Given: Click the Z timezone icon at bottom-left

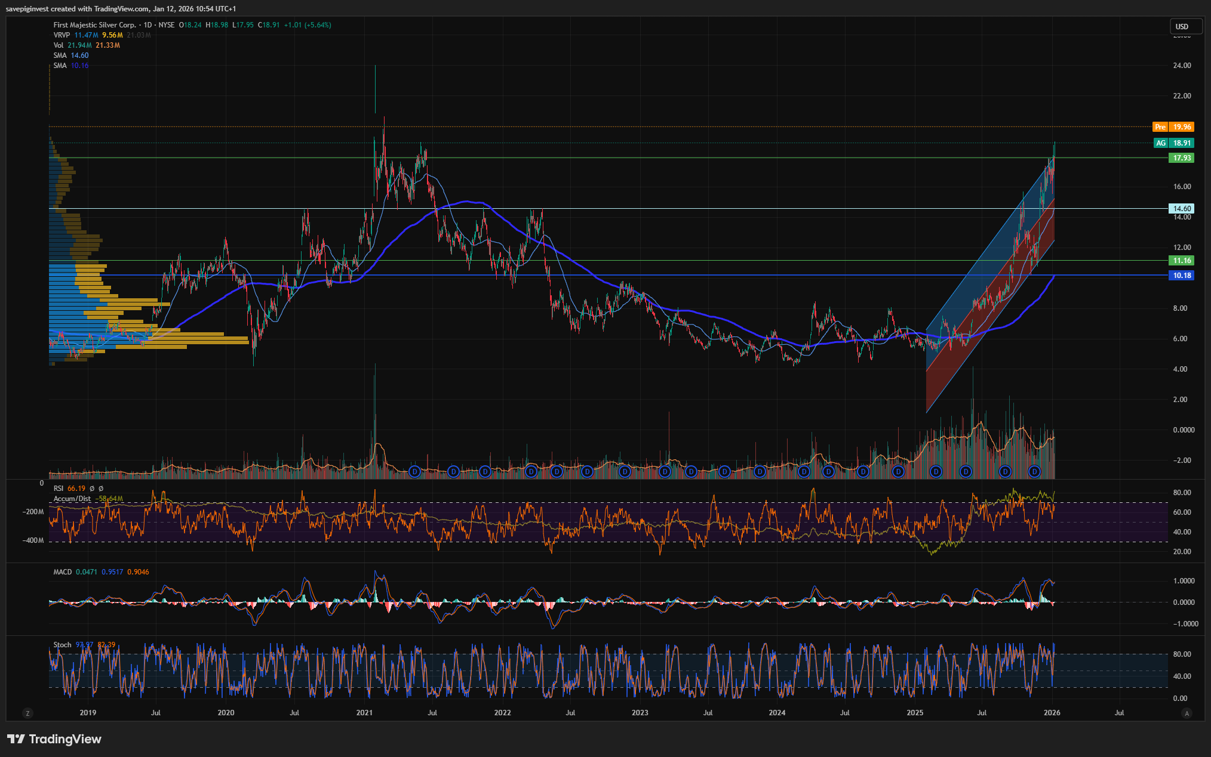Looking at the screenshot, I should click(x=27, y=713).
